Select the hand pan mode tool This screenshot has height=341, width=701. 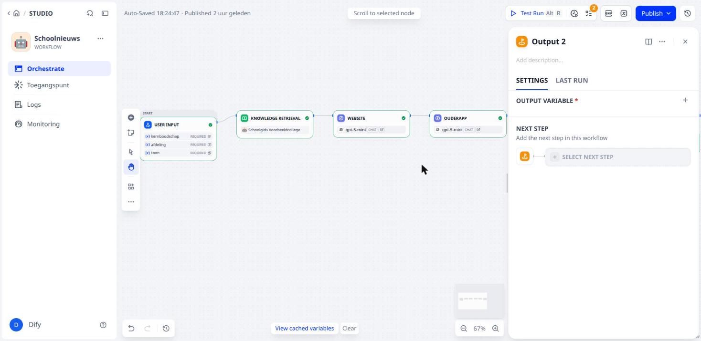(131, 167)
